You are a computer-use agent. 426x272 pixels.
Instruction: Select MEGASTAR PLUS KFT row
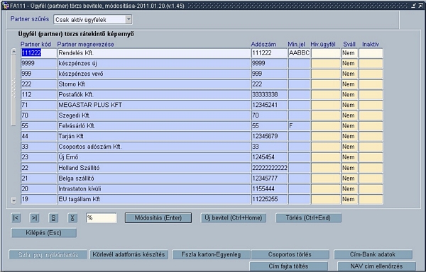click(x=154, y=105)
